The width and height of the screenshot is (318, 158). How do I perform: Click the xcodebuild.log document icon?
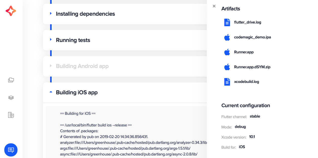(227, 82)
